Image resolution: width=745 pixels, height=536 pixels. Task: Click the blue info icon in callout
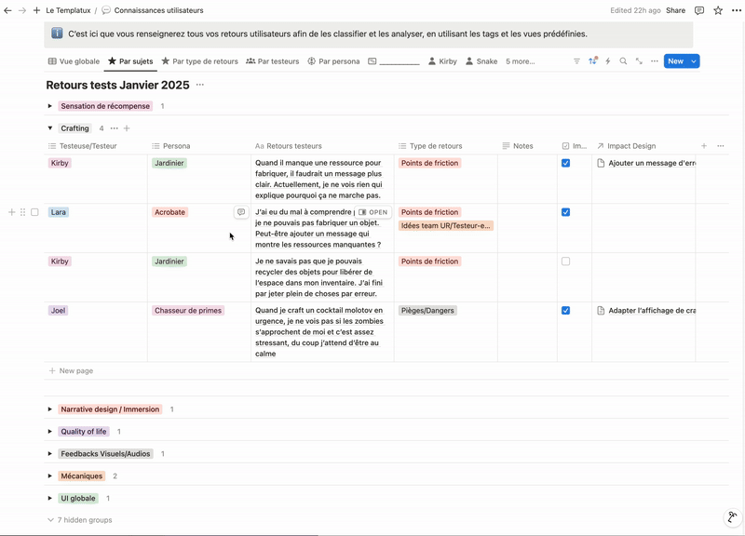[x=57, y=33]
